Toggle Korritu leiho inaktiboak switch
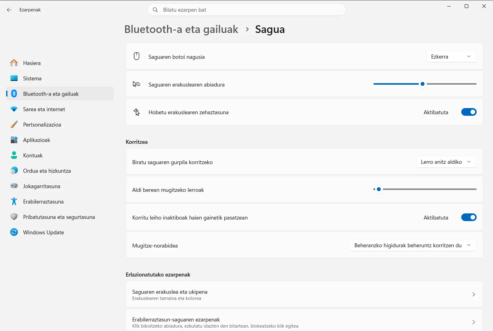This screenshot has width=493, height=331. point(469,217)
